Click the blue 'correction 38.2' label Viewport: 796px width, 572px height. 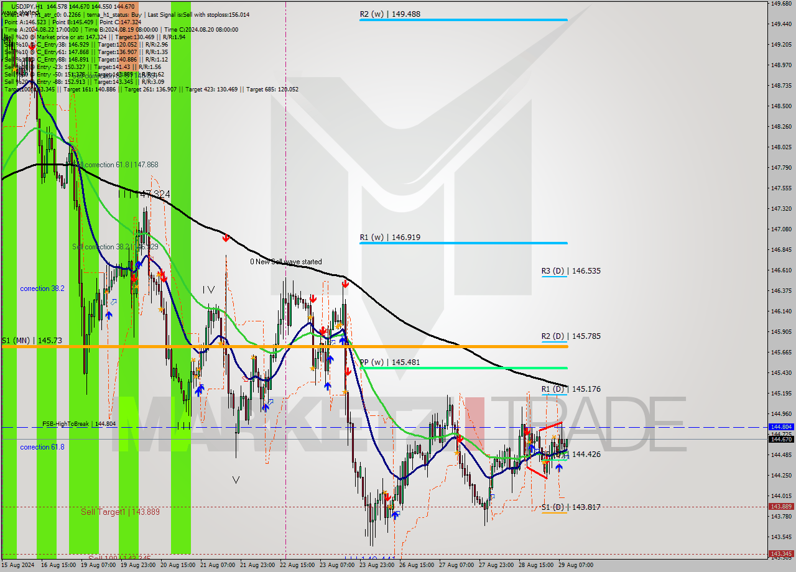tap(42, 288)
